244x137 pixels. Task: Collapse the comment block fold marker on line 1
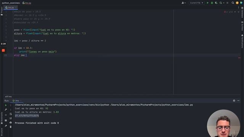[13, 11]
